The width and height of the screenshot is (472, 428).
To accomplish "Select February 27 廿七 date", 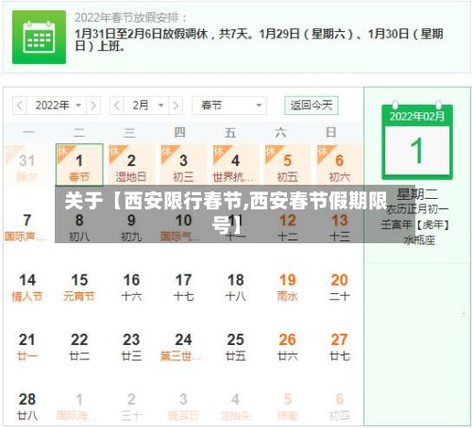I will click(x=339, y=347).
